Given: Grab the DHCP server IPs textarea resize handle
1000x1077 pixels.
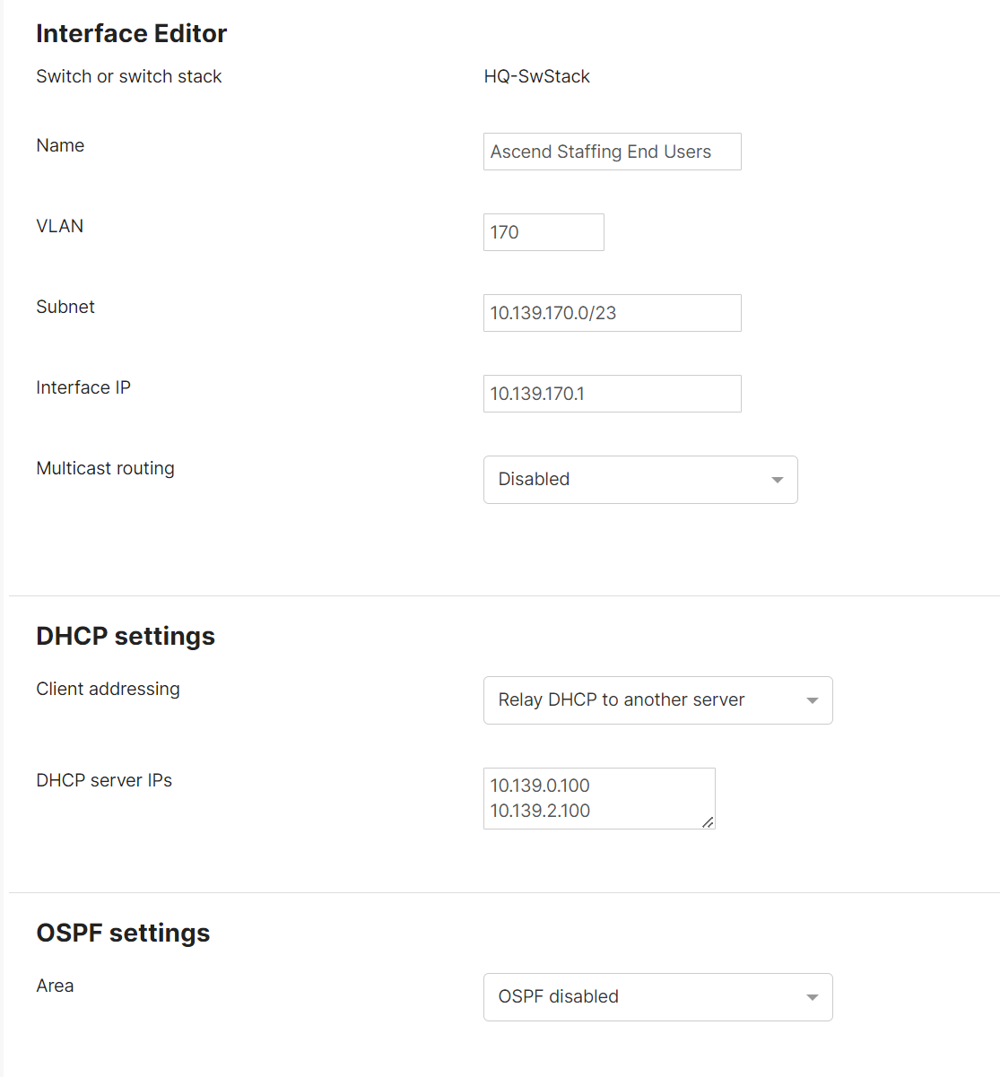Looking at the screenshot, I should 708,821.
